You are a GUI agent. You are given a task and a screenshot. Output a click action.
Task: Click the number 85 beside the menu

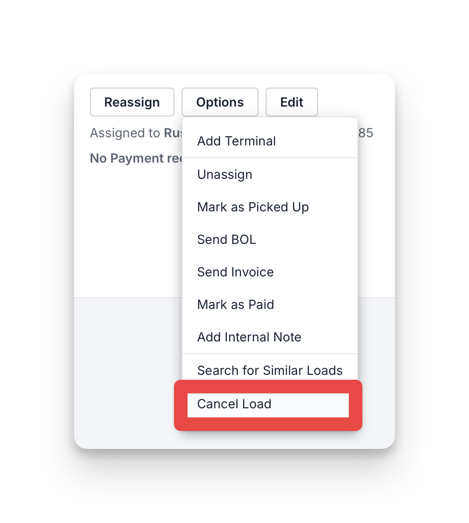tap(366, 133)
